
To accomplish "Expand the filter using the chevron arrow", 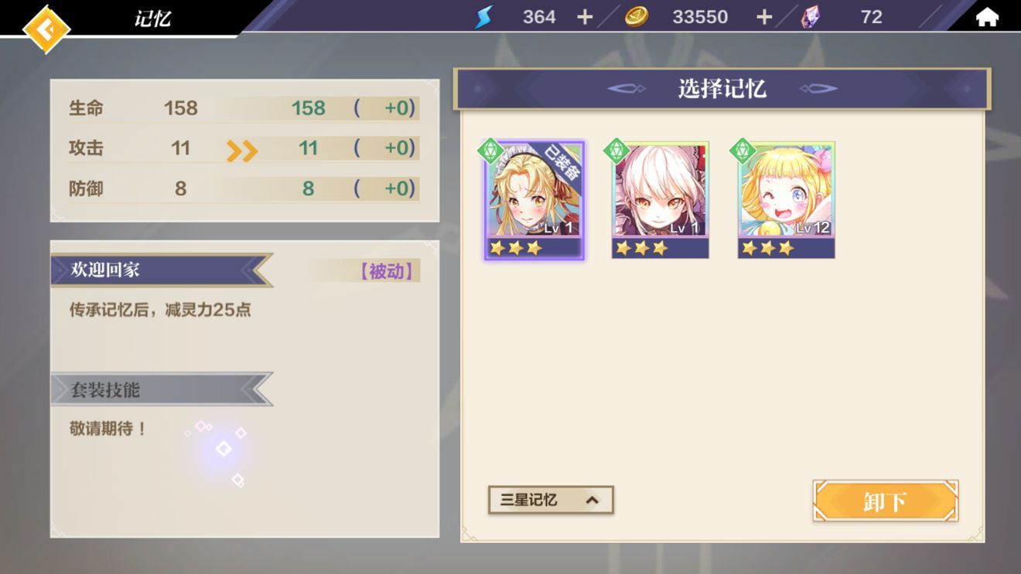I will click(592, 500).
